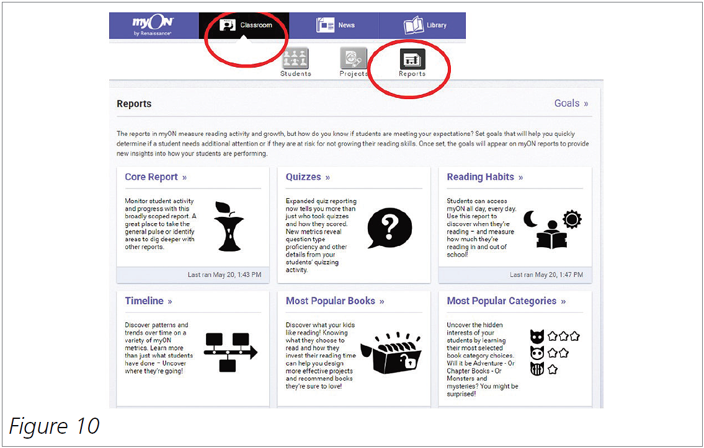Click the treasure chest of books icon

(x=391, y=353)
